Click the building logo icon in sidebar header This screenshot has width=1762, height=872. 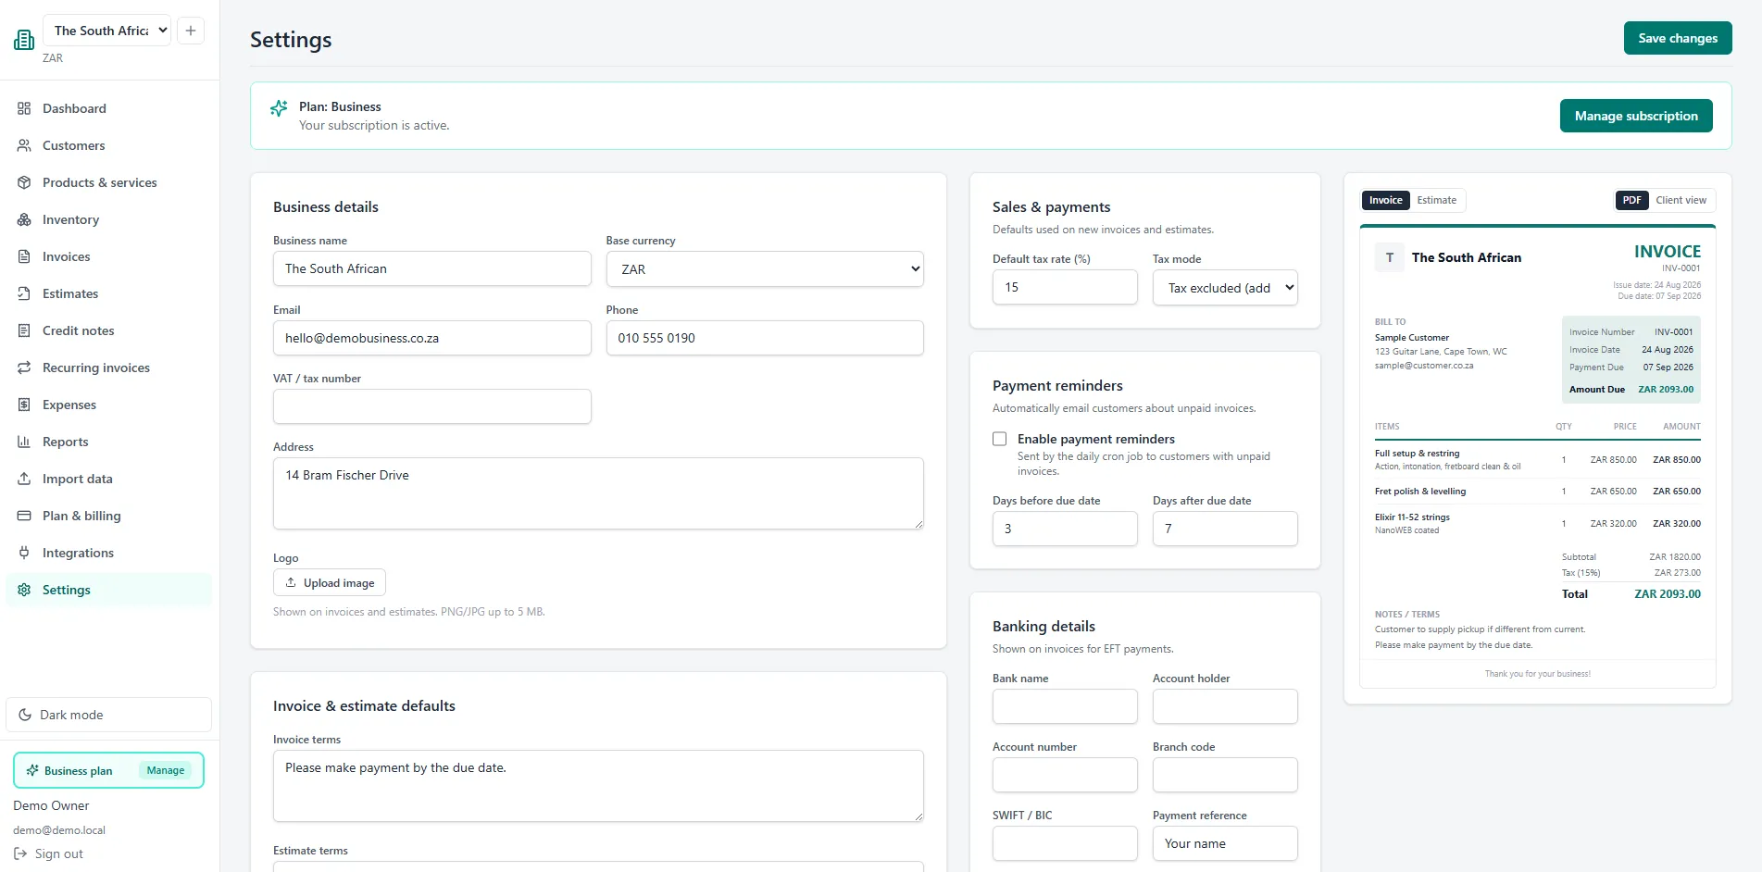pyautogui.click(x=24, y=39)
